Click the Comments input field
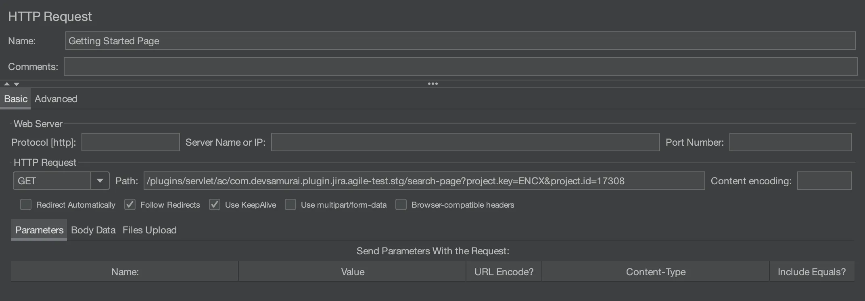The width and height of the screenshot is (865, 301). click(460, 67)
